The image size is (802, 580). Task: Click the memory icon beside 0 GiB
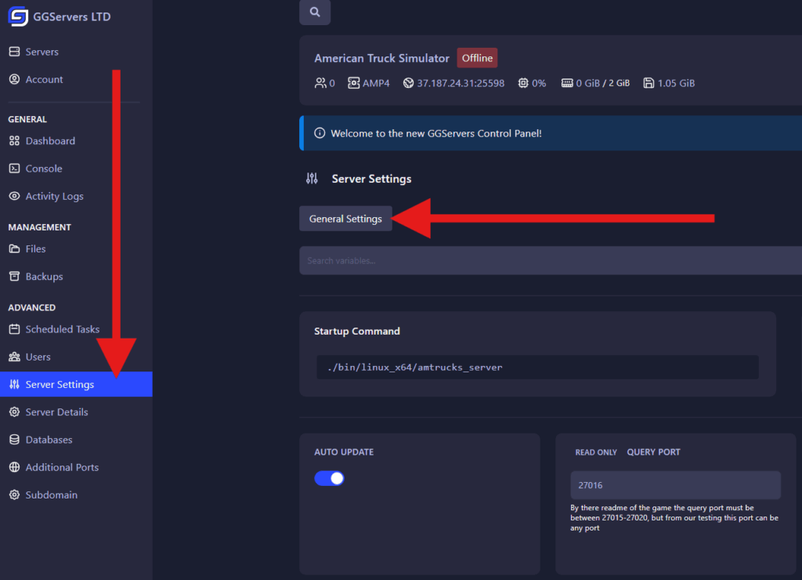567,83
